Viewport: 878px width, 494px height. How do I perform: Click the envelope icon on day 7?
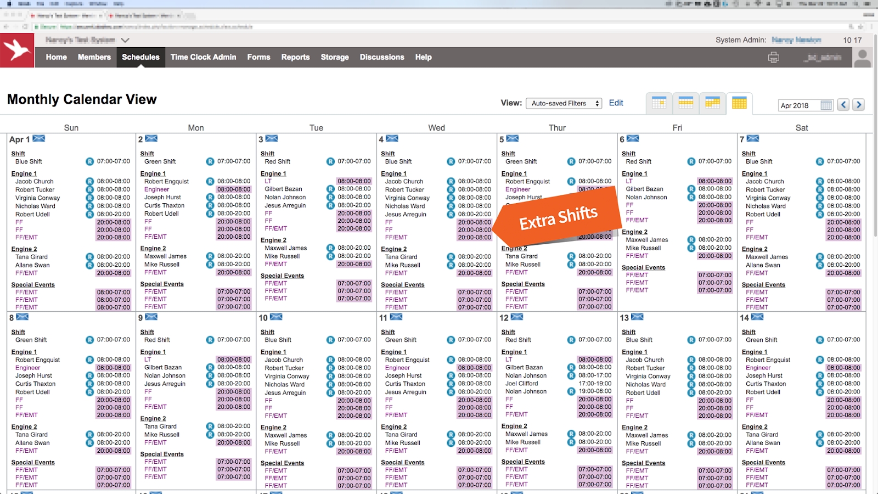tap(753, 139)
